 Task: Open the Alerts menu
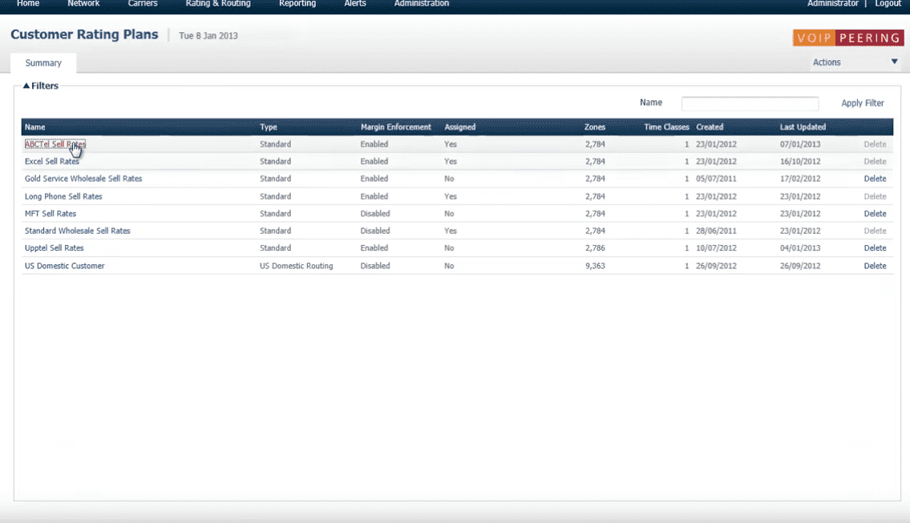point(354,4)
